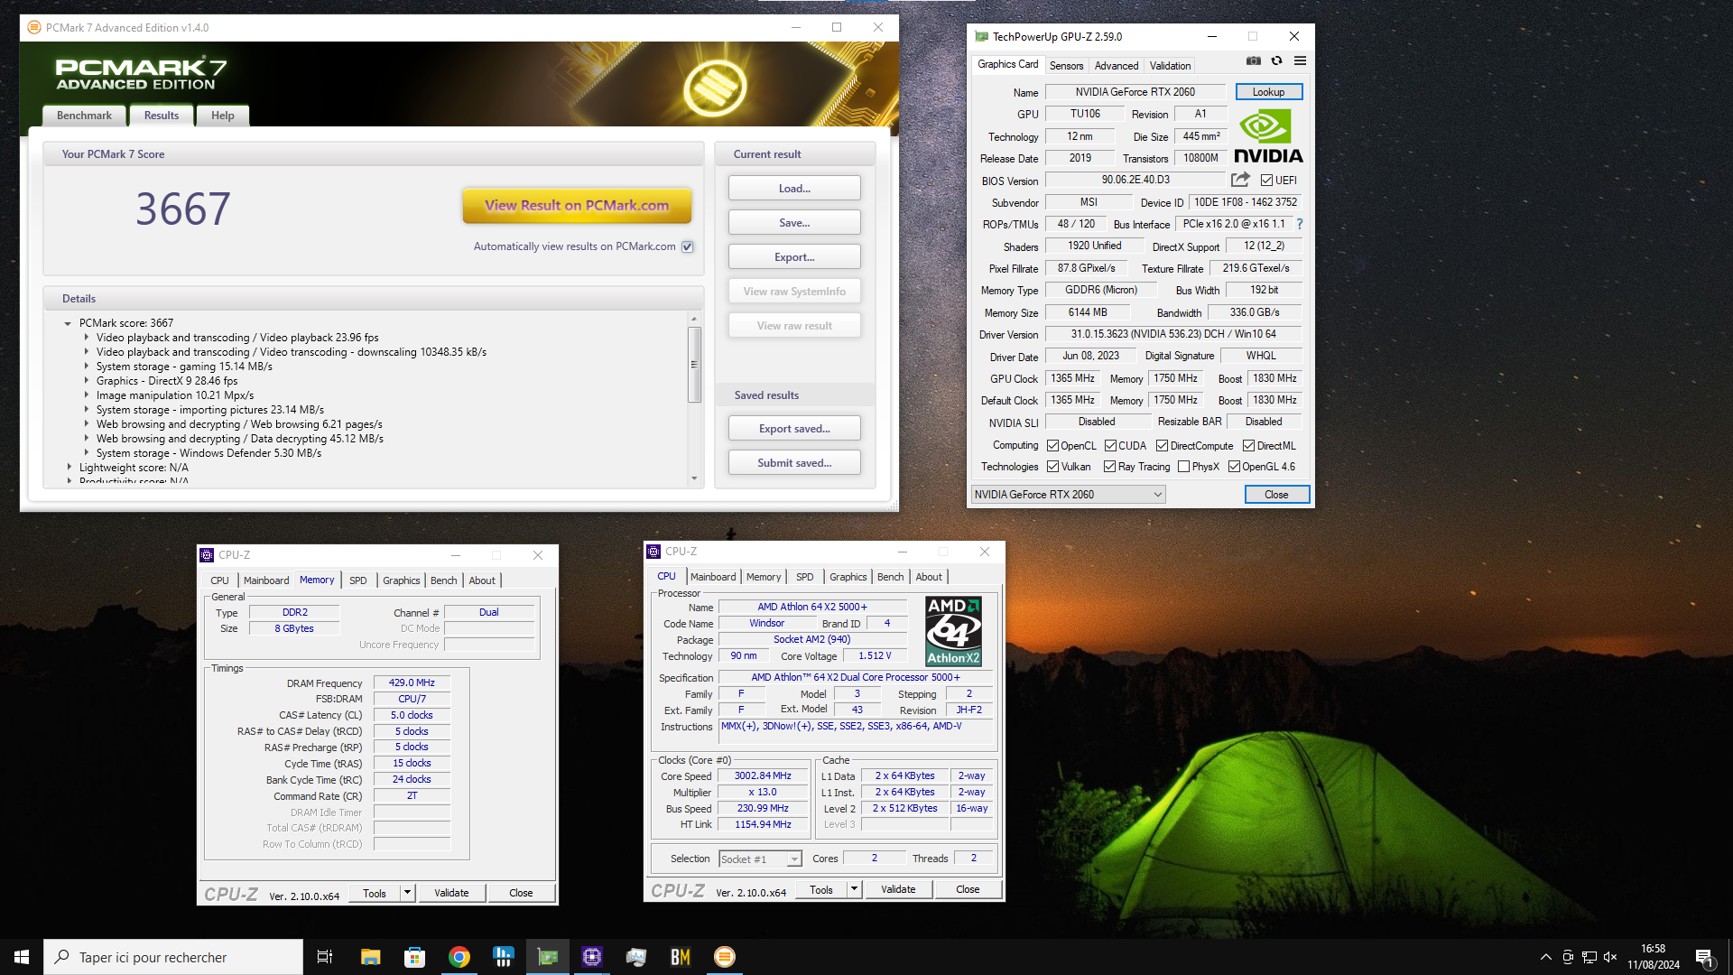Open the BM benchmark app in taskbar
1733x975 pixels.
[x=680, y=957]
